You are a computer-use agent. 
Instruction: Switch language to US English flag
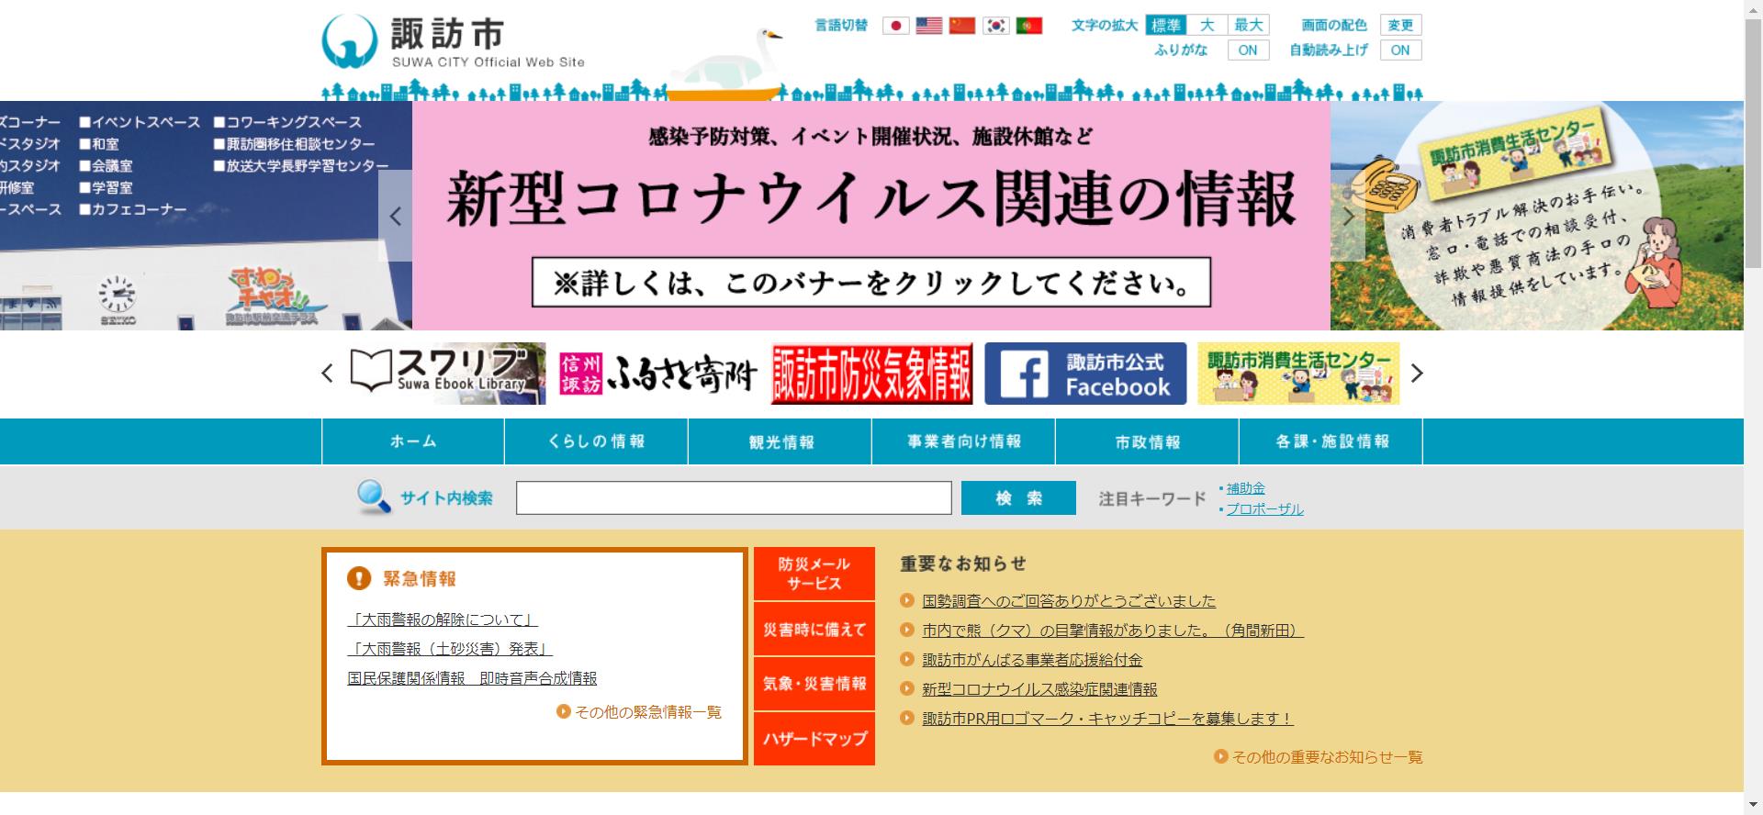928,26
